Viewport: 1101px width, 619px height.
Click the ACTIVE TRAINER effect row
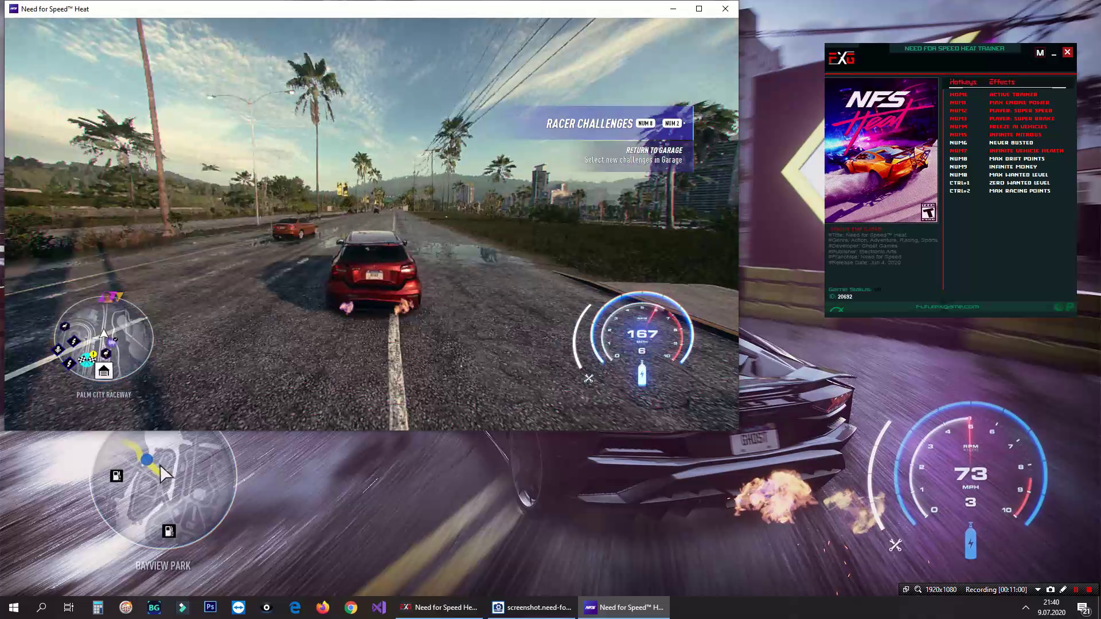(1013, 95)
